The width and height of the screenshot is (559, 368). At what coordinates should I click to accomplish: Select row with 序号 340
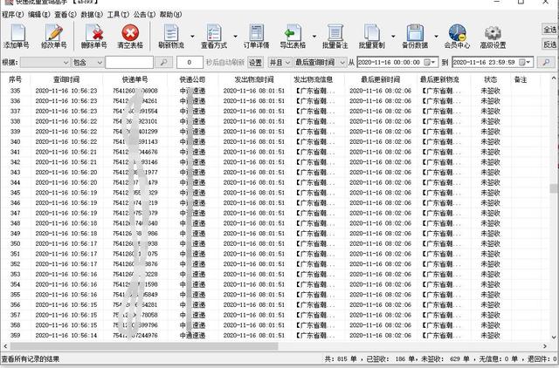coord(274,141)
